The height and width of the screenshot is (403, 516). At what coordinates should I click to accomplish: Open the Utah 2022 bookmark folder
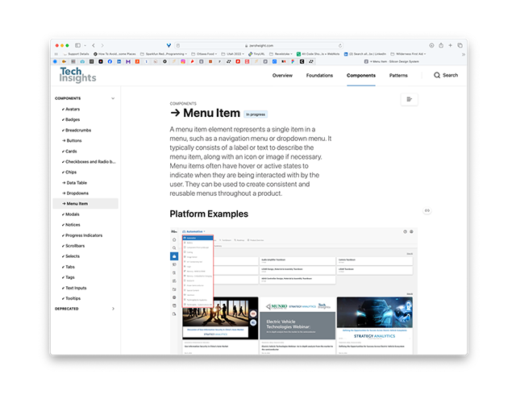coord(233,54)
